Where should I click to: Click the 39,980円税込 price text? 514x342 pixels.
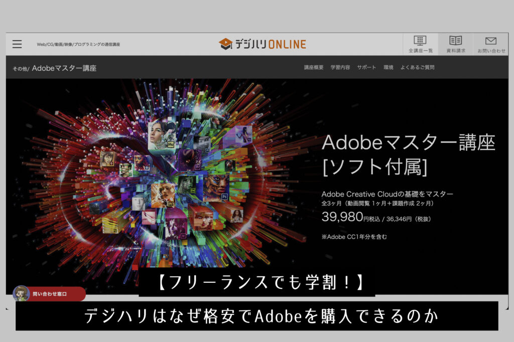tap(351, 217)
